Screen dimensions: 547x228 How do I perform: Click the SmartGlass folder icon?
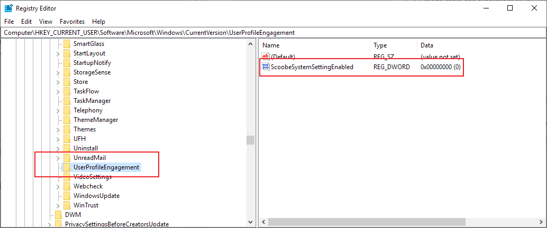click(x=67, y=44)
